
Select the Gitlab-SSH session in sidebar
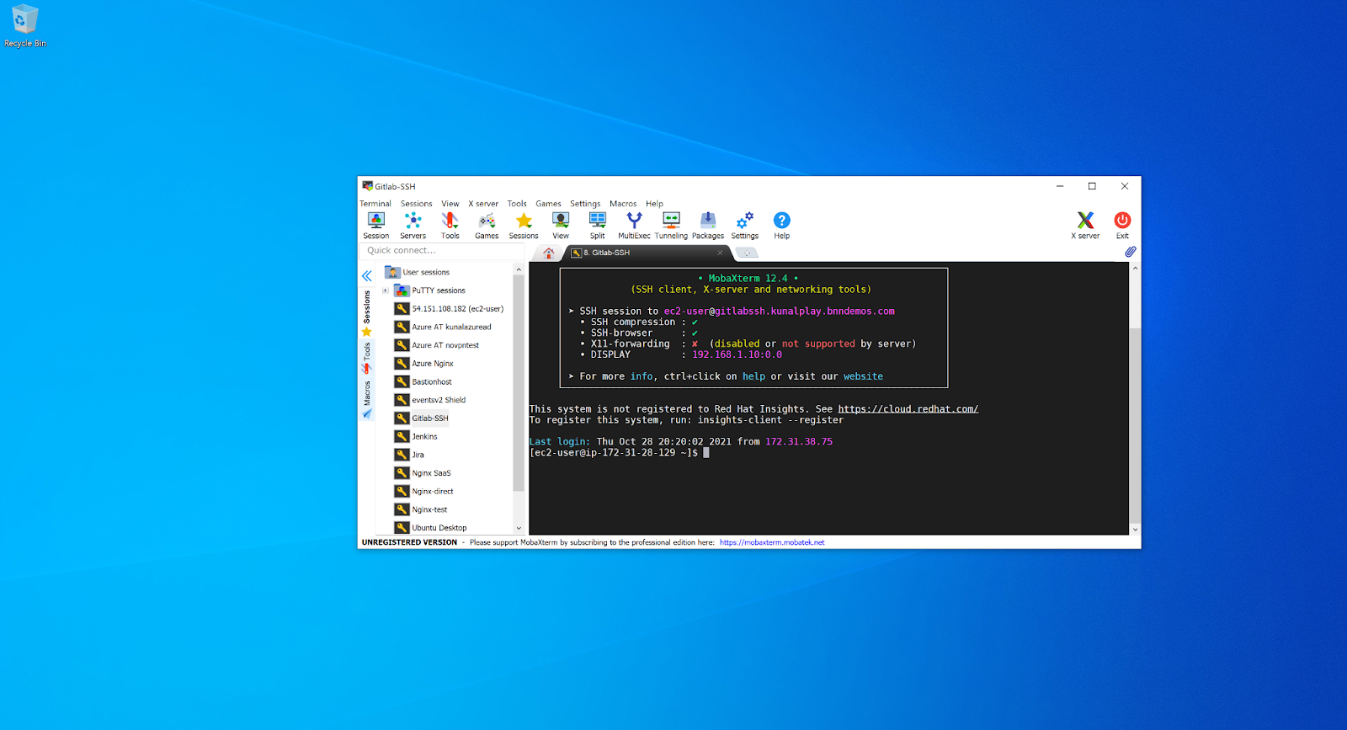[422, 418]
